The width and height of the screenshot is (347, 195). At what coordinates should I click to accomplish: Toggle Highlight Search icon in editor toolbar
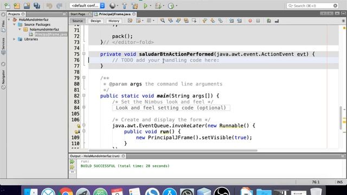186,21
